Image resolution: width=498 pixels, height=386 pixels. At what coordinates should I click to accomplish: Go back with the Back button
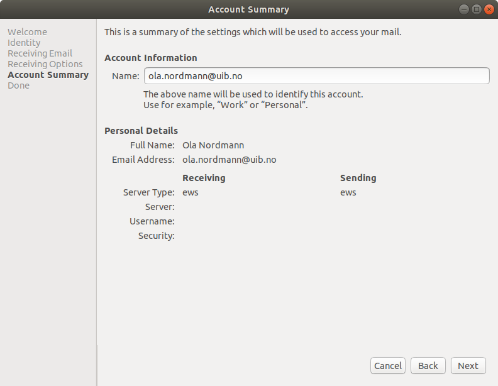[428, 366]
